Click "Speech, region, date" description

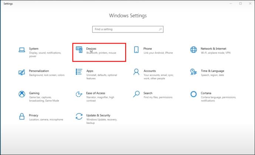pyautogui.click(x=212, y=75)
